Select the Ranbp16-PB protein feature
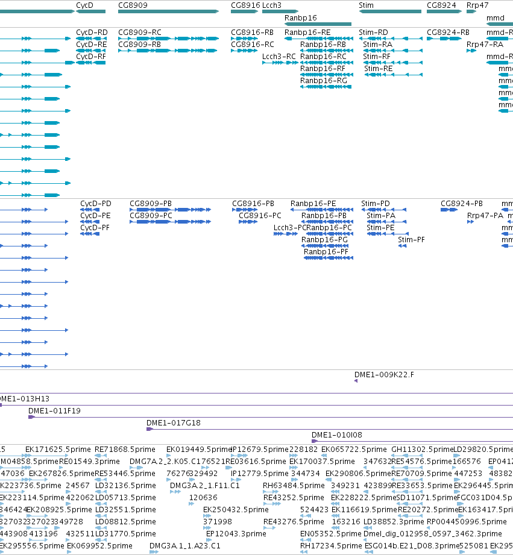The height and width of the screenshot is (555, 513). click(x=327, y=222)
